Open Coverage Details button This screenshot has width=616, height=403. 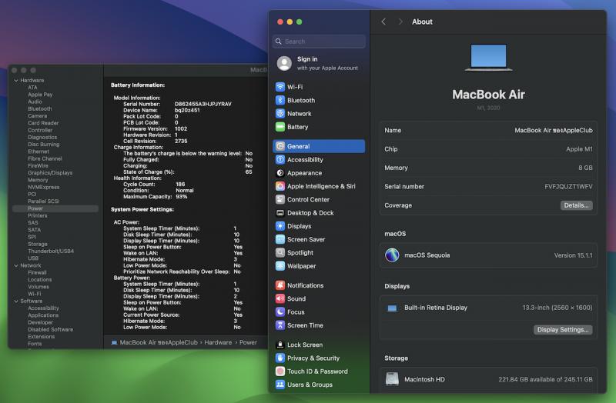click(576, 205)
